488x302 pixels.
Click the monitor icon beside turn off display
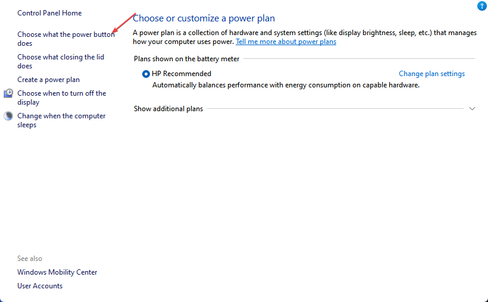(x=8, y=93)
